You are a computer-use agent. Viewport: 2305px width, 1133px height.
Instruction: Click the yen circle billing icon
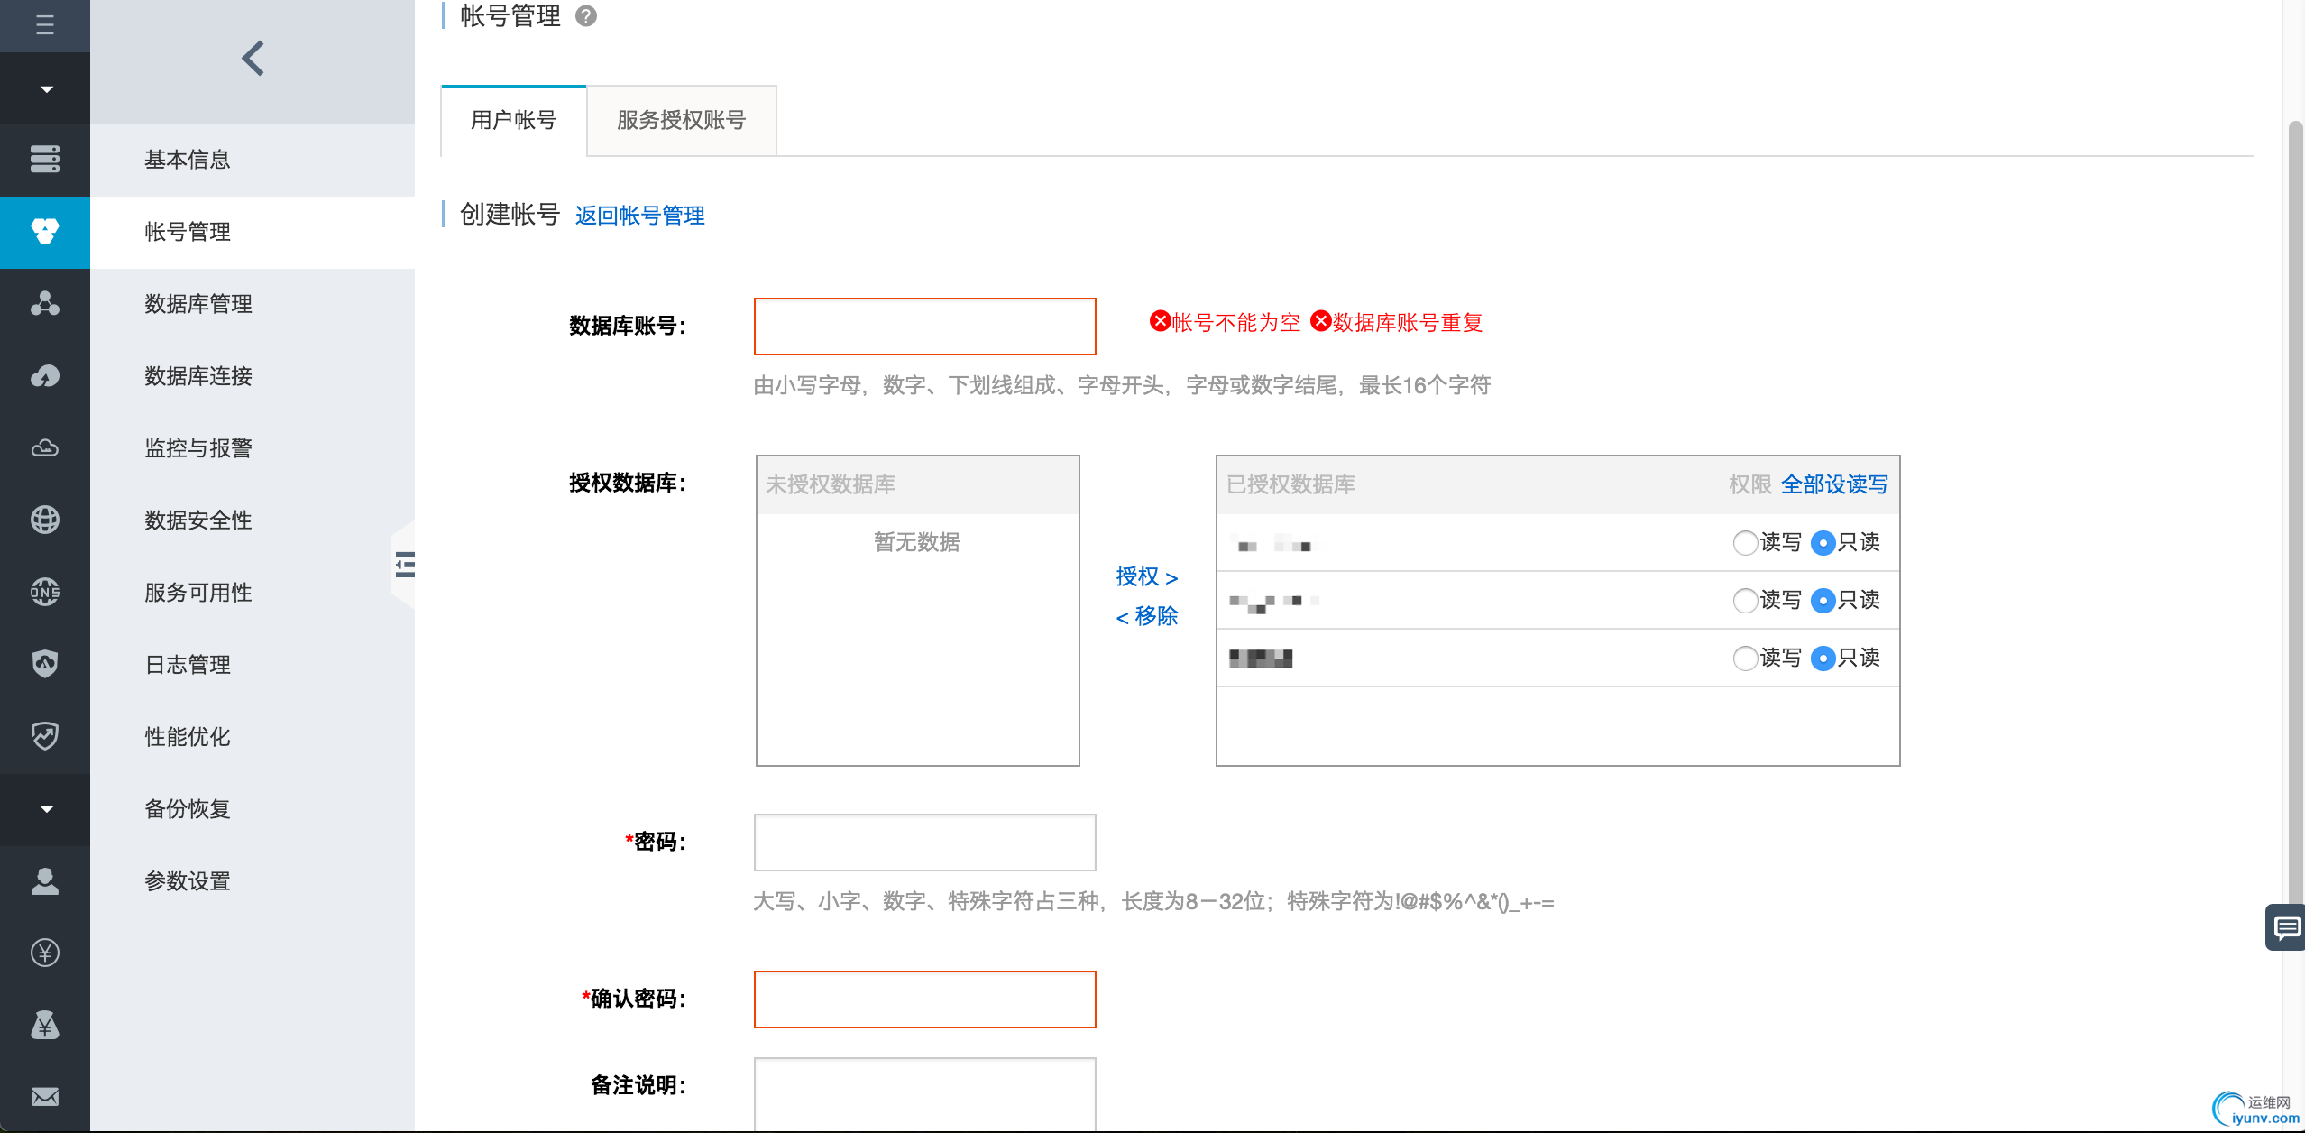(x=44, y=953)
